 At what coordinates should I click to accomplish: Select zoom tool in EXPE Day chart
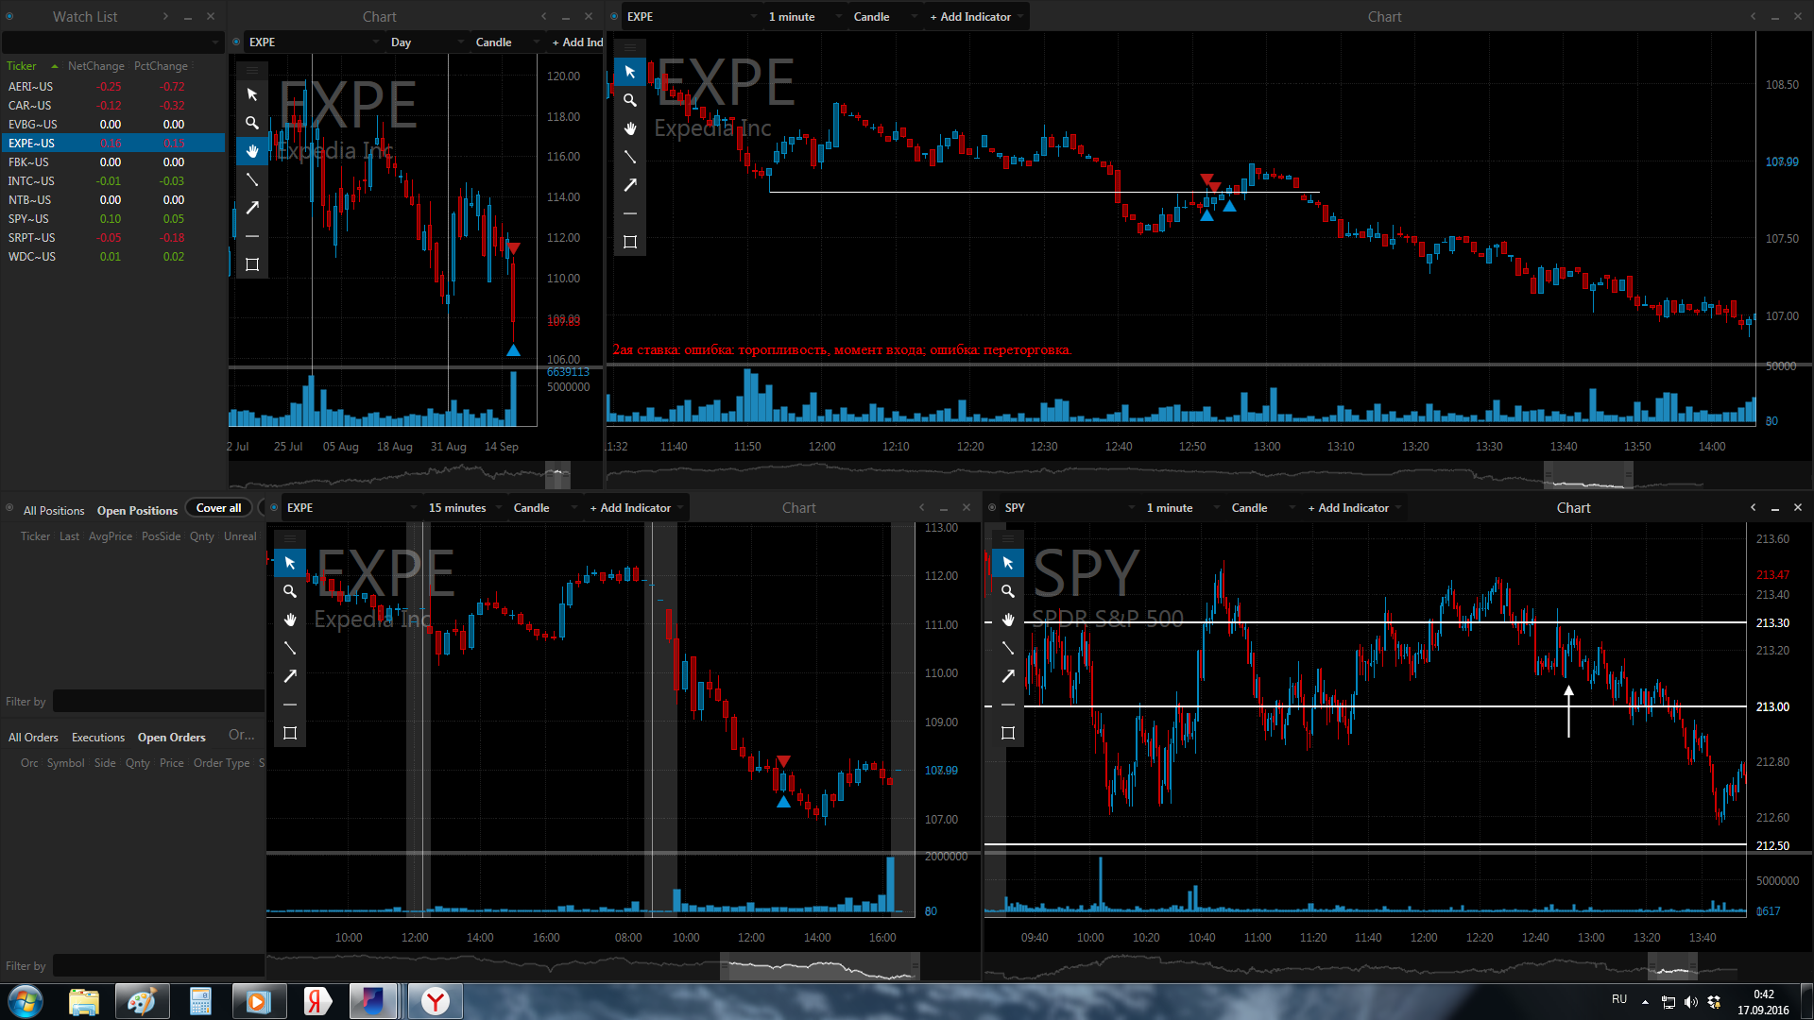coord(252,123)
